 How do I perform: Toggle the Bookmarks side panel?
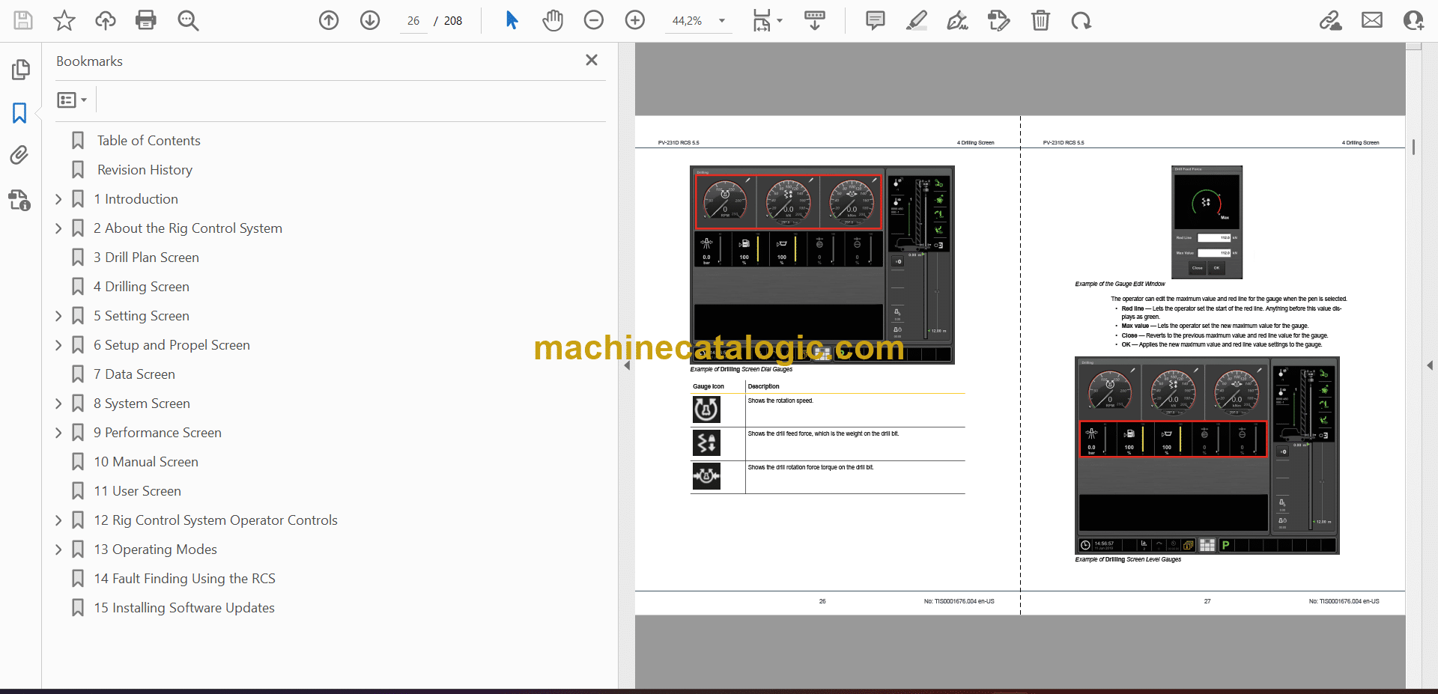pos(19,113)
